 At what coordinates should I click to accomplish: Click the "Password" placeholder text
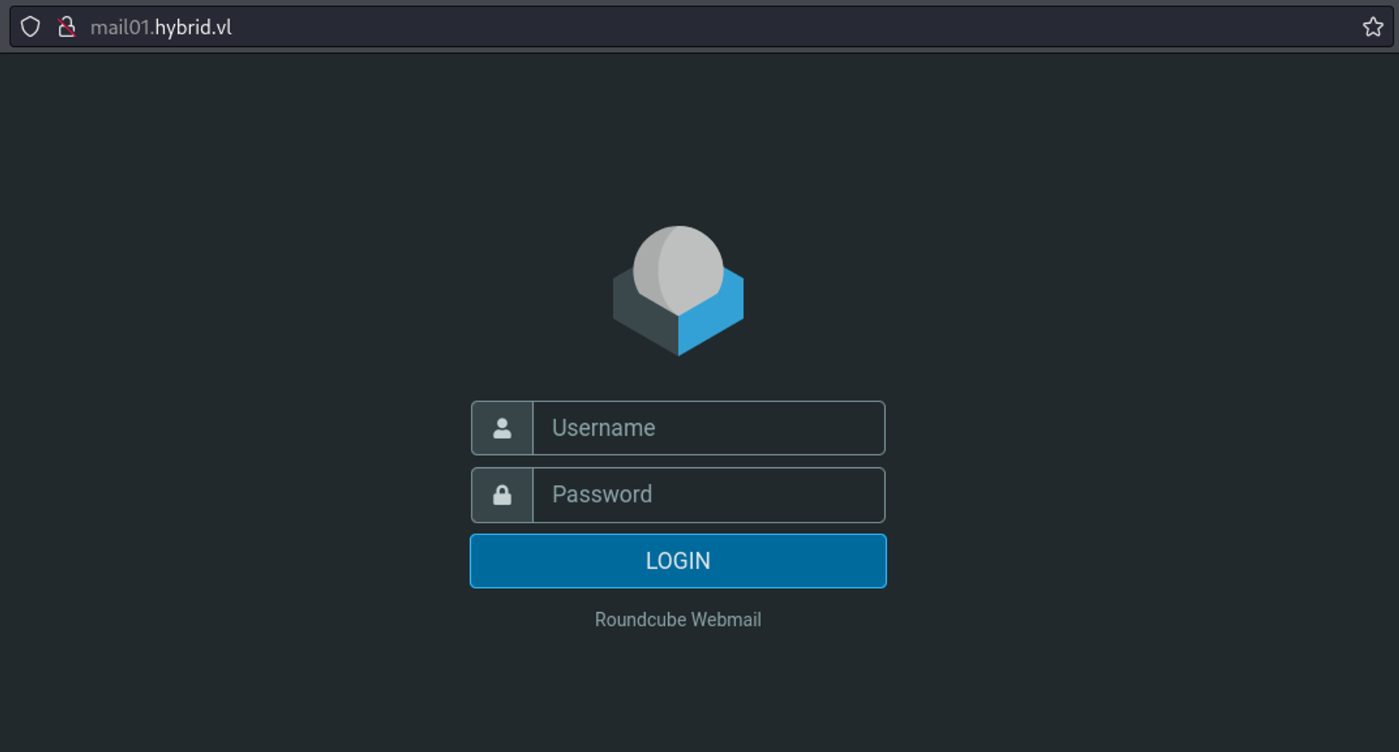[602, 495]
